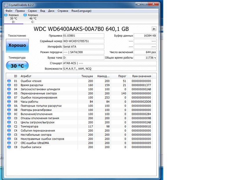Select the Часы работы attribute text
The width and height of the screenshot is (232, 180).
[x=29, y=102]
